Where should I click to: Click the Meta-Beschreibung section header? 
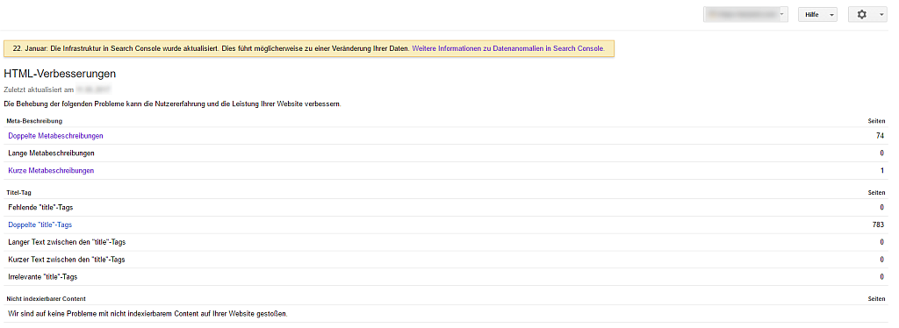[x=34, y=121]
